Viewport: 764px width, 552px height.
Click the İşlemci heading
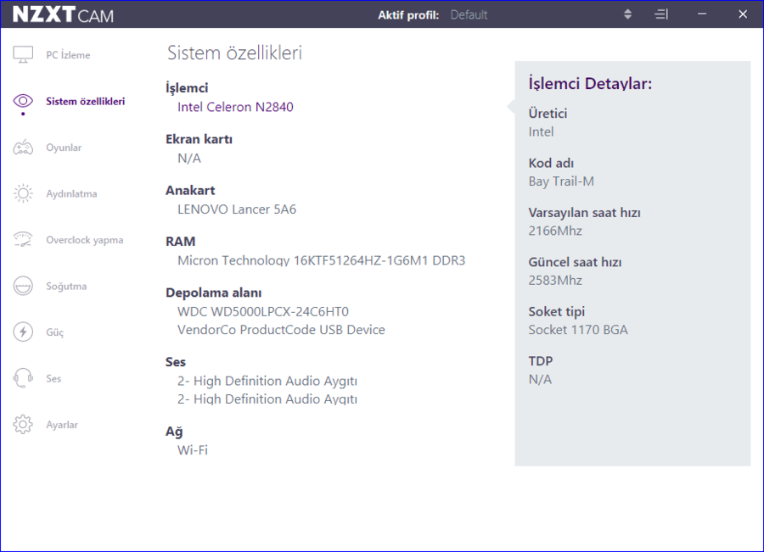187,88
